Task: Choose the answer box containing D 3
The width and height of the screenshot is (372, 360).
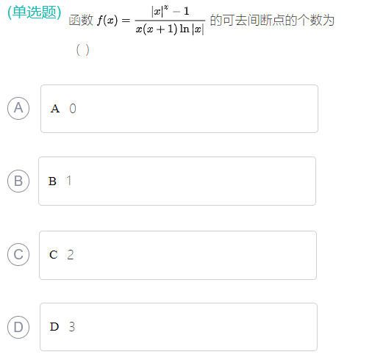Action: (x=179, y=327)
